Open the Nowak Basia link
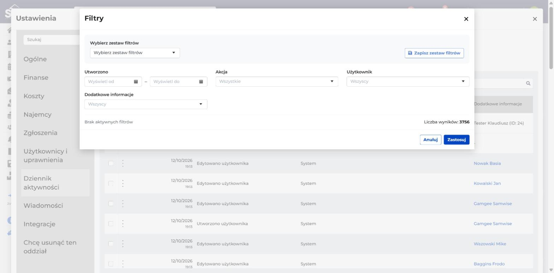This screenshot has height=273, width=554. [487, 163]
